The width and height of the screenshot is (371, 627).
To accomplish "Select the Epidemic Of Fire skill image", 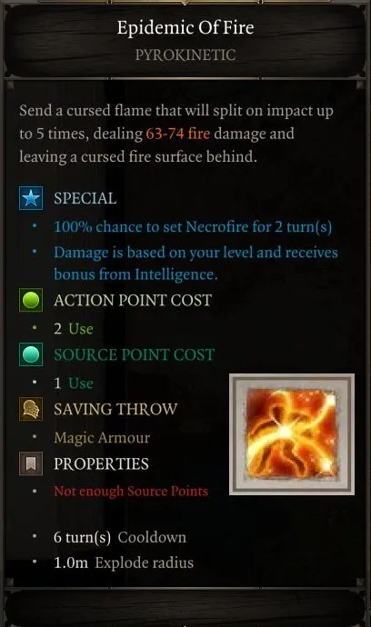I will tap(292, 434).
